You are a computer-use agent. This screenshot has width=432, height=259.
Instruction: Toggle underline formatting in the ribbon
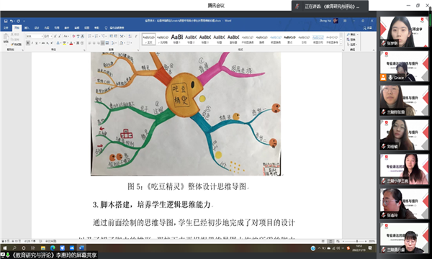coord(37,43)
